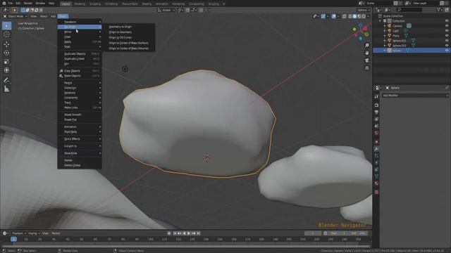
Task: Open the Object properties tab icon
Action: (376, 142)
